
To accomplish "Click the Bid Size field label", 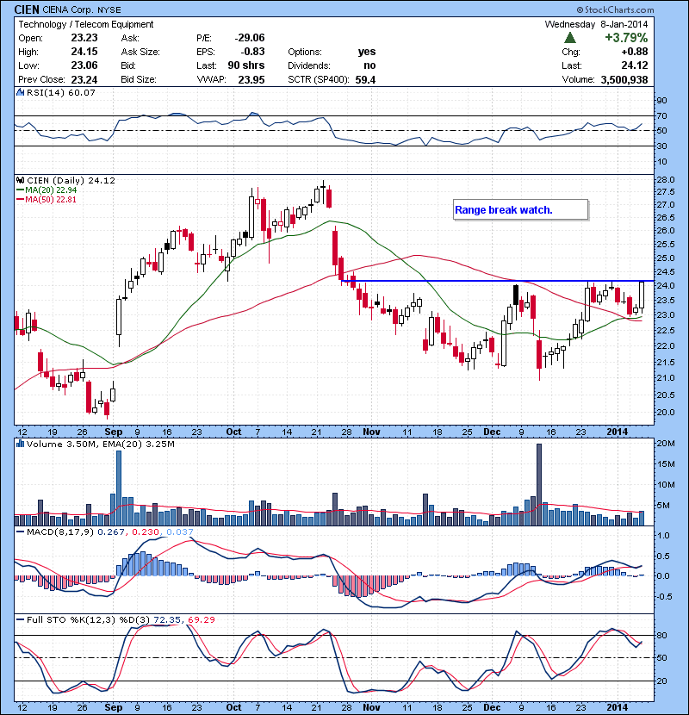I will 139,80.
